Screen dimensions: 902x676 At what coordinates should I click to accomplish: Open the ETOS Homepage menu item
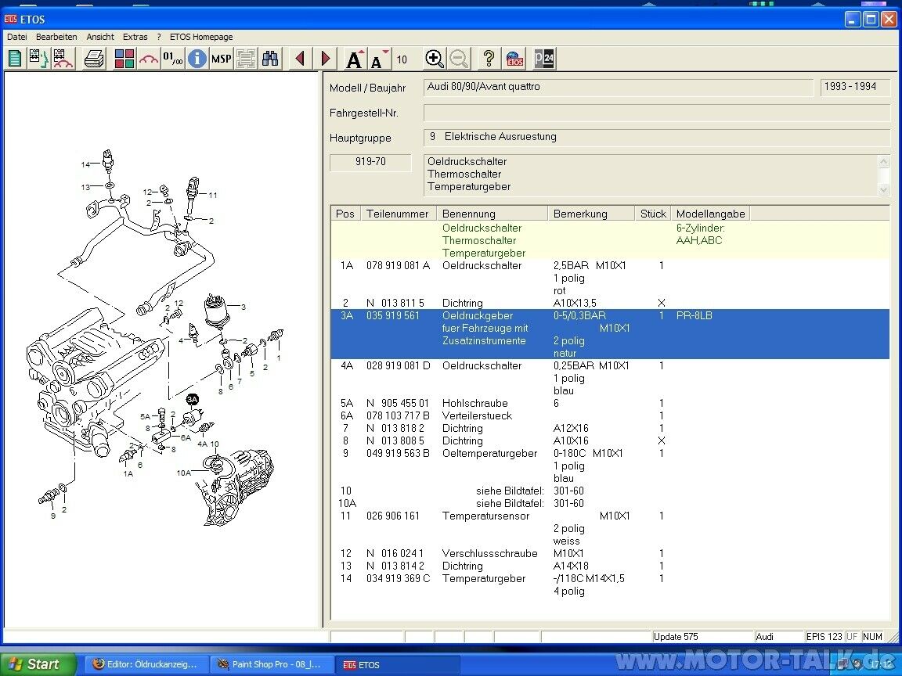point(201,37)
